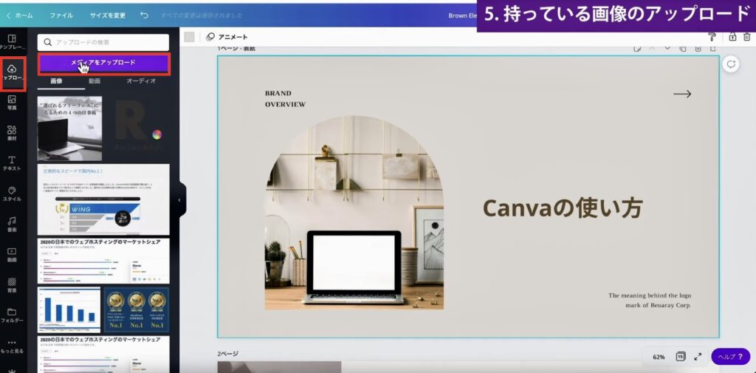Open the ファイル menu
Screen dimensions: 756x373
point(61,16)
